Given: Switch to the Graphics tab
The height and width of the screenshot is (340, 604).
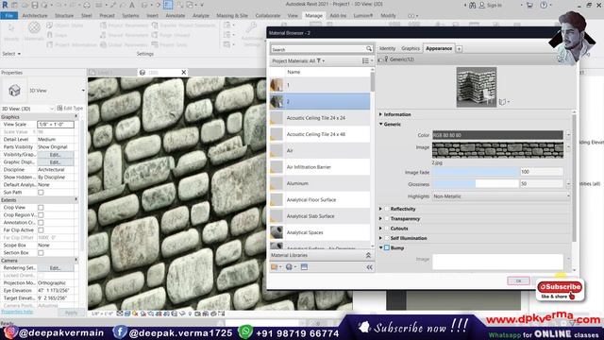Looking at the screenshot, I should [411, 48].
